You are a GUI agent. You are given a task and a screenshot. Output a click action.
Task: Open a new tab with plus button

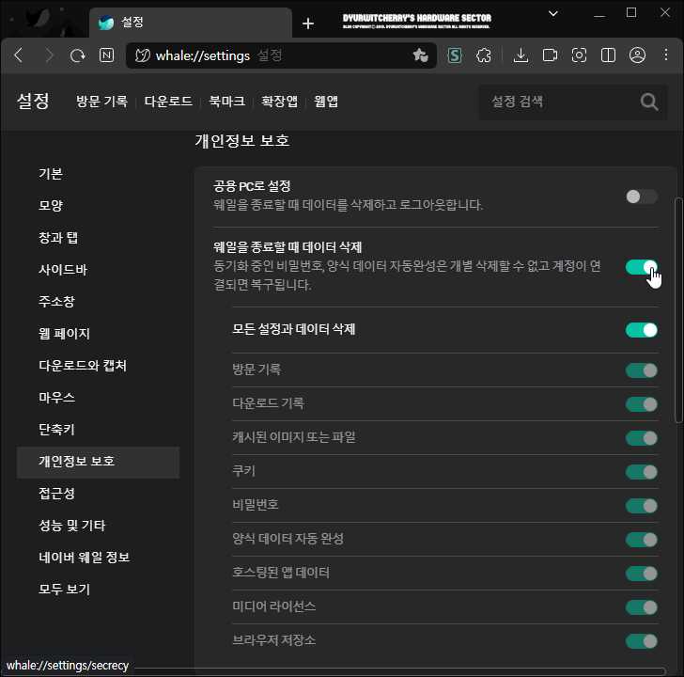308,24
